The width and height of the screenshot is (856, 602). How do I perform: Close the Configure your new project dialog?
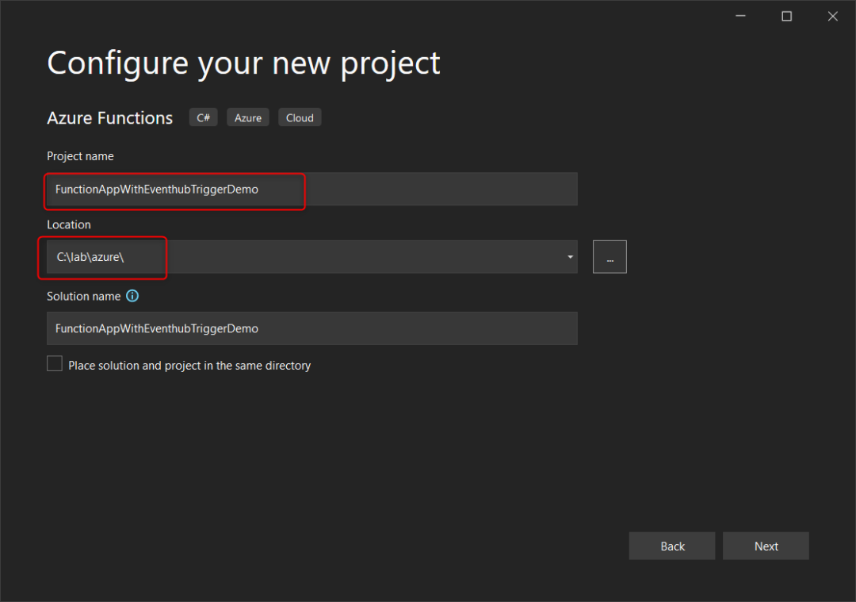pyautogui.click(x=832, y=16)
